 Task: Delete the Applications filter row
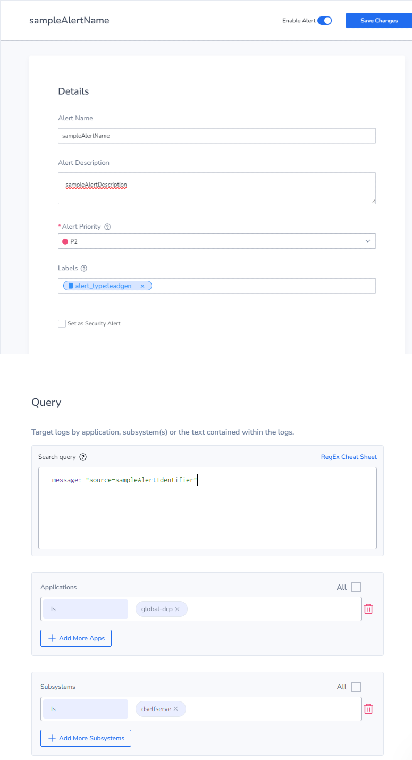click(x=368, y=609)
